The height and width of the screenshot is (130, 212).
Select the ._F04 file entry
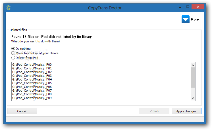32,79
